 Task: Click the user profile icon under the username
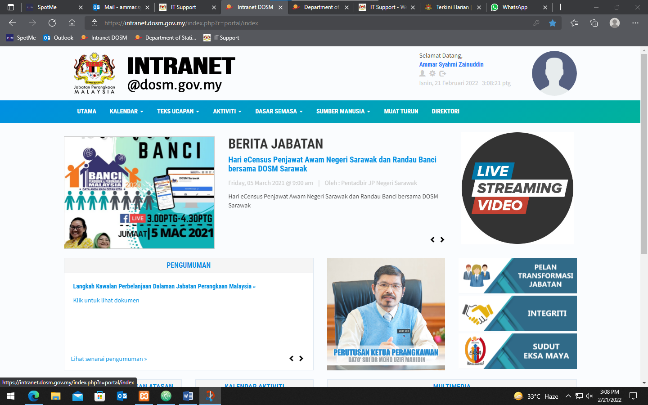[x=422, y=73]
